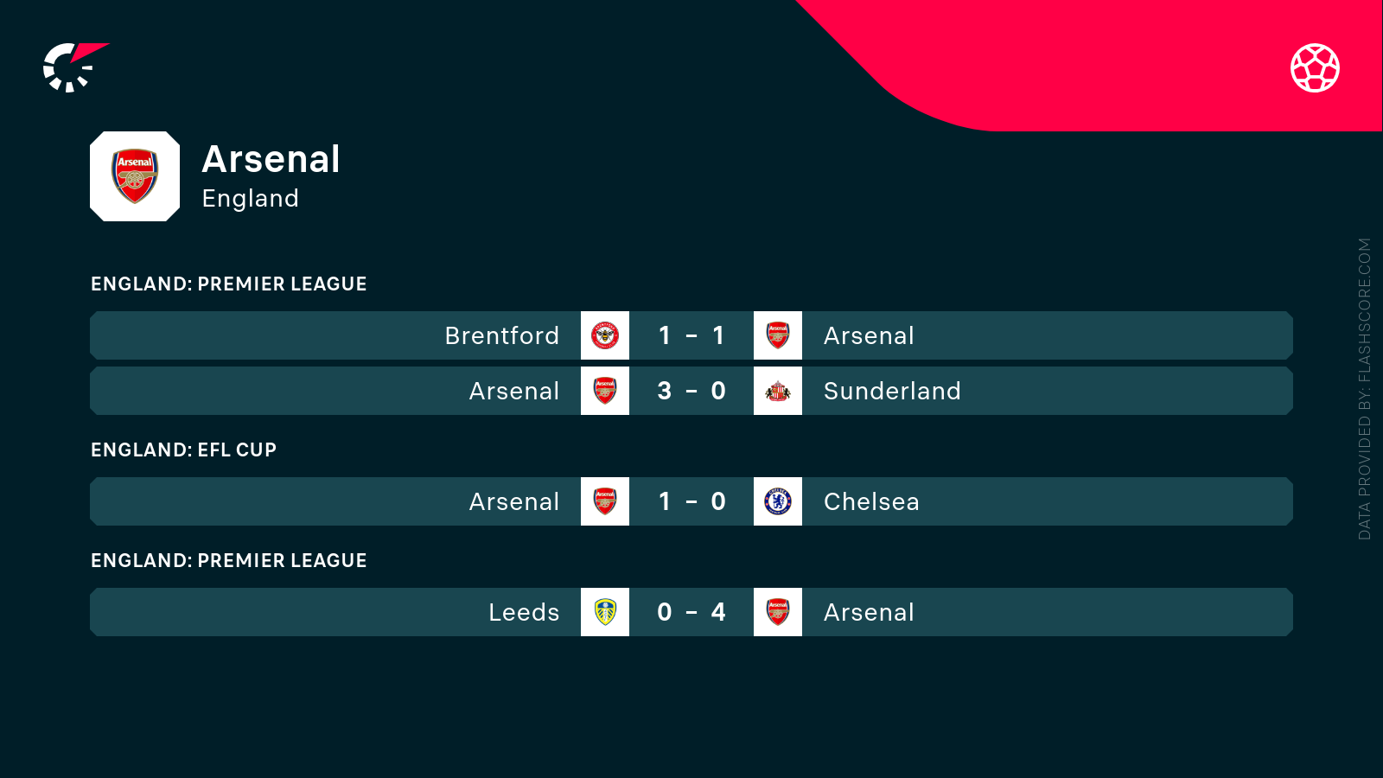This screenshot has width=1383, height=778.
Task: Click Arsenal badge in the Brentford match row
Action: click(x=778, y=335)
